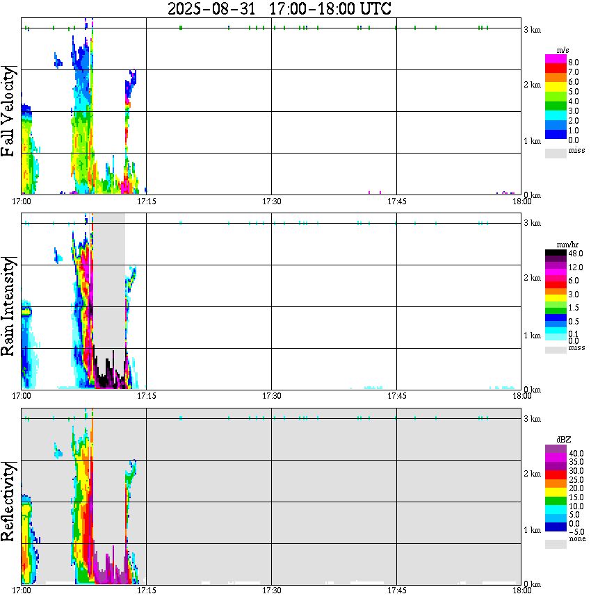Click the 8.0 value in the m/s legend
Screen dimensions: 591x603
coord(574,63)
